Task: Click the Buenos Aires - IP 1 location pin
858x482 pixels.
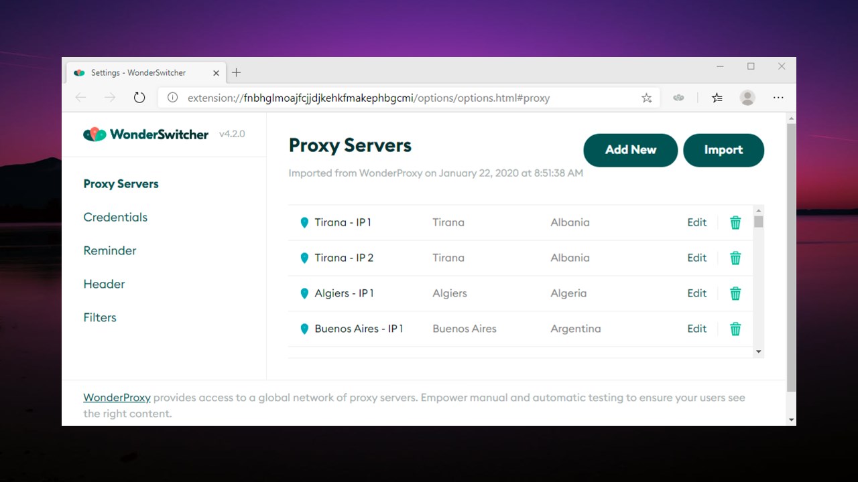Action: tap(304, 329)
